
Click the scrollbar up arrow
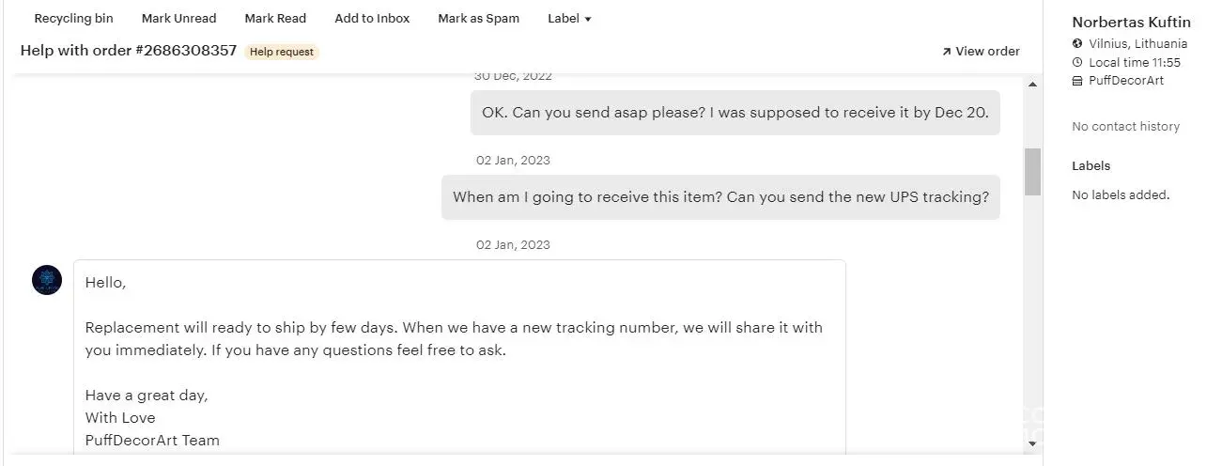pyautogui.click(x=1032, y=85)
